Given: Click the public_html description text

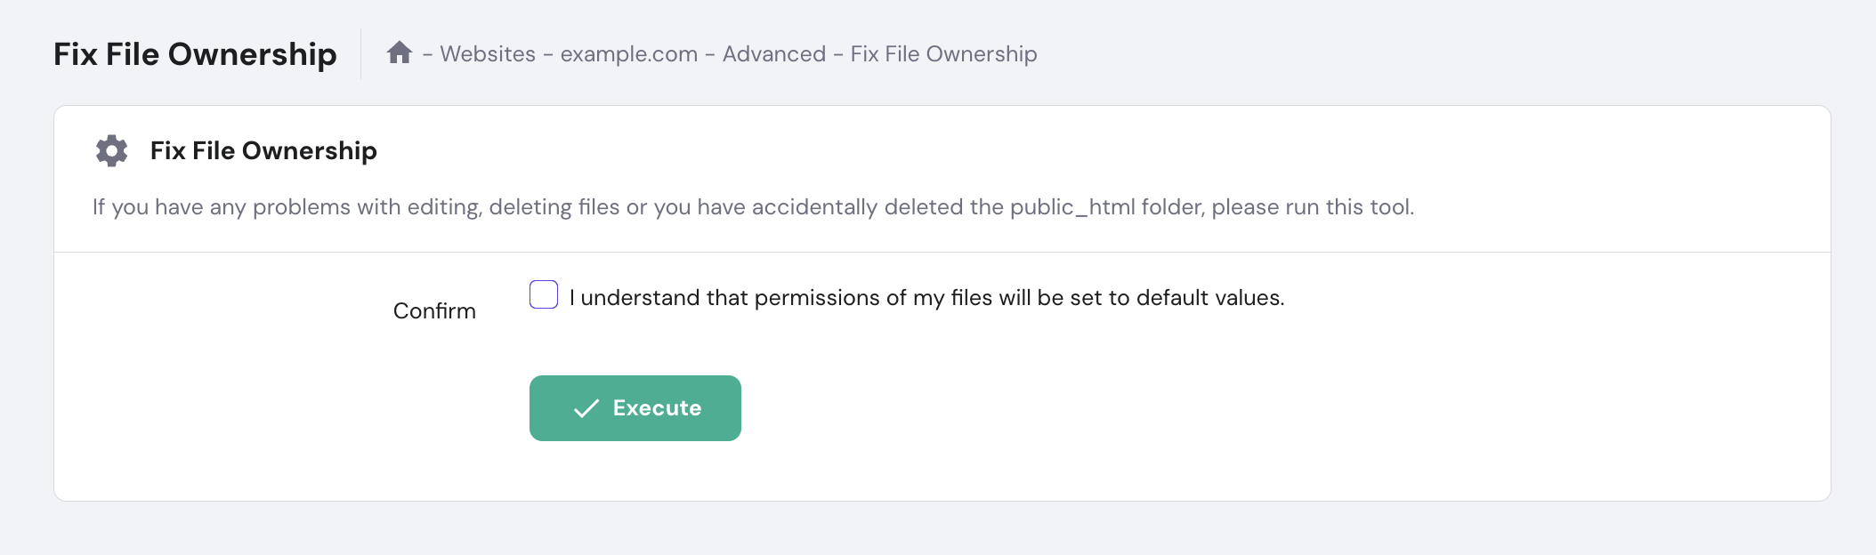Looking at the screenshot, I should click(754, 207).
